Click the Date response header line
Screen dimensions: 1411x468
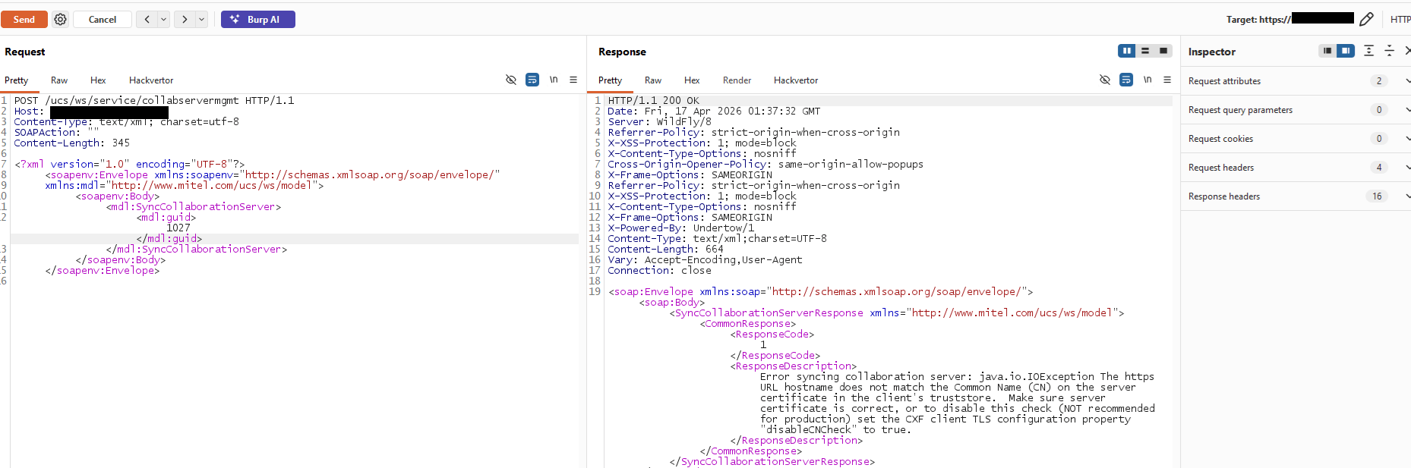click(x=715, y=111)
